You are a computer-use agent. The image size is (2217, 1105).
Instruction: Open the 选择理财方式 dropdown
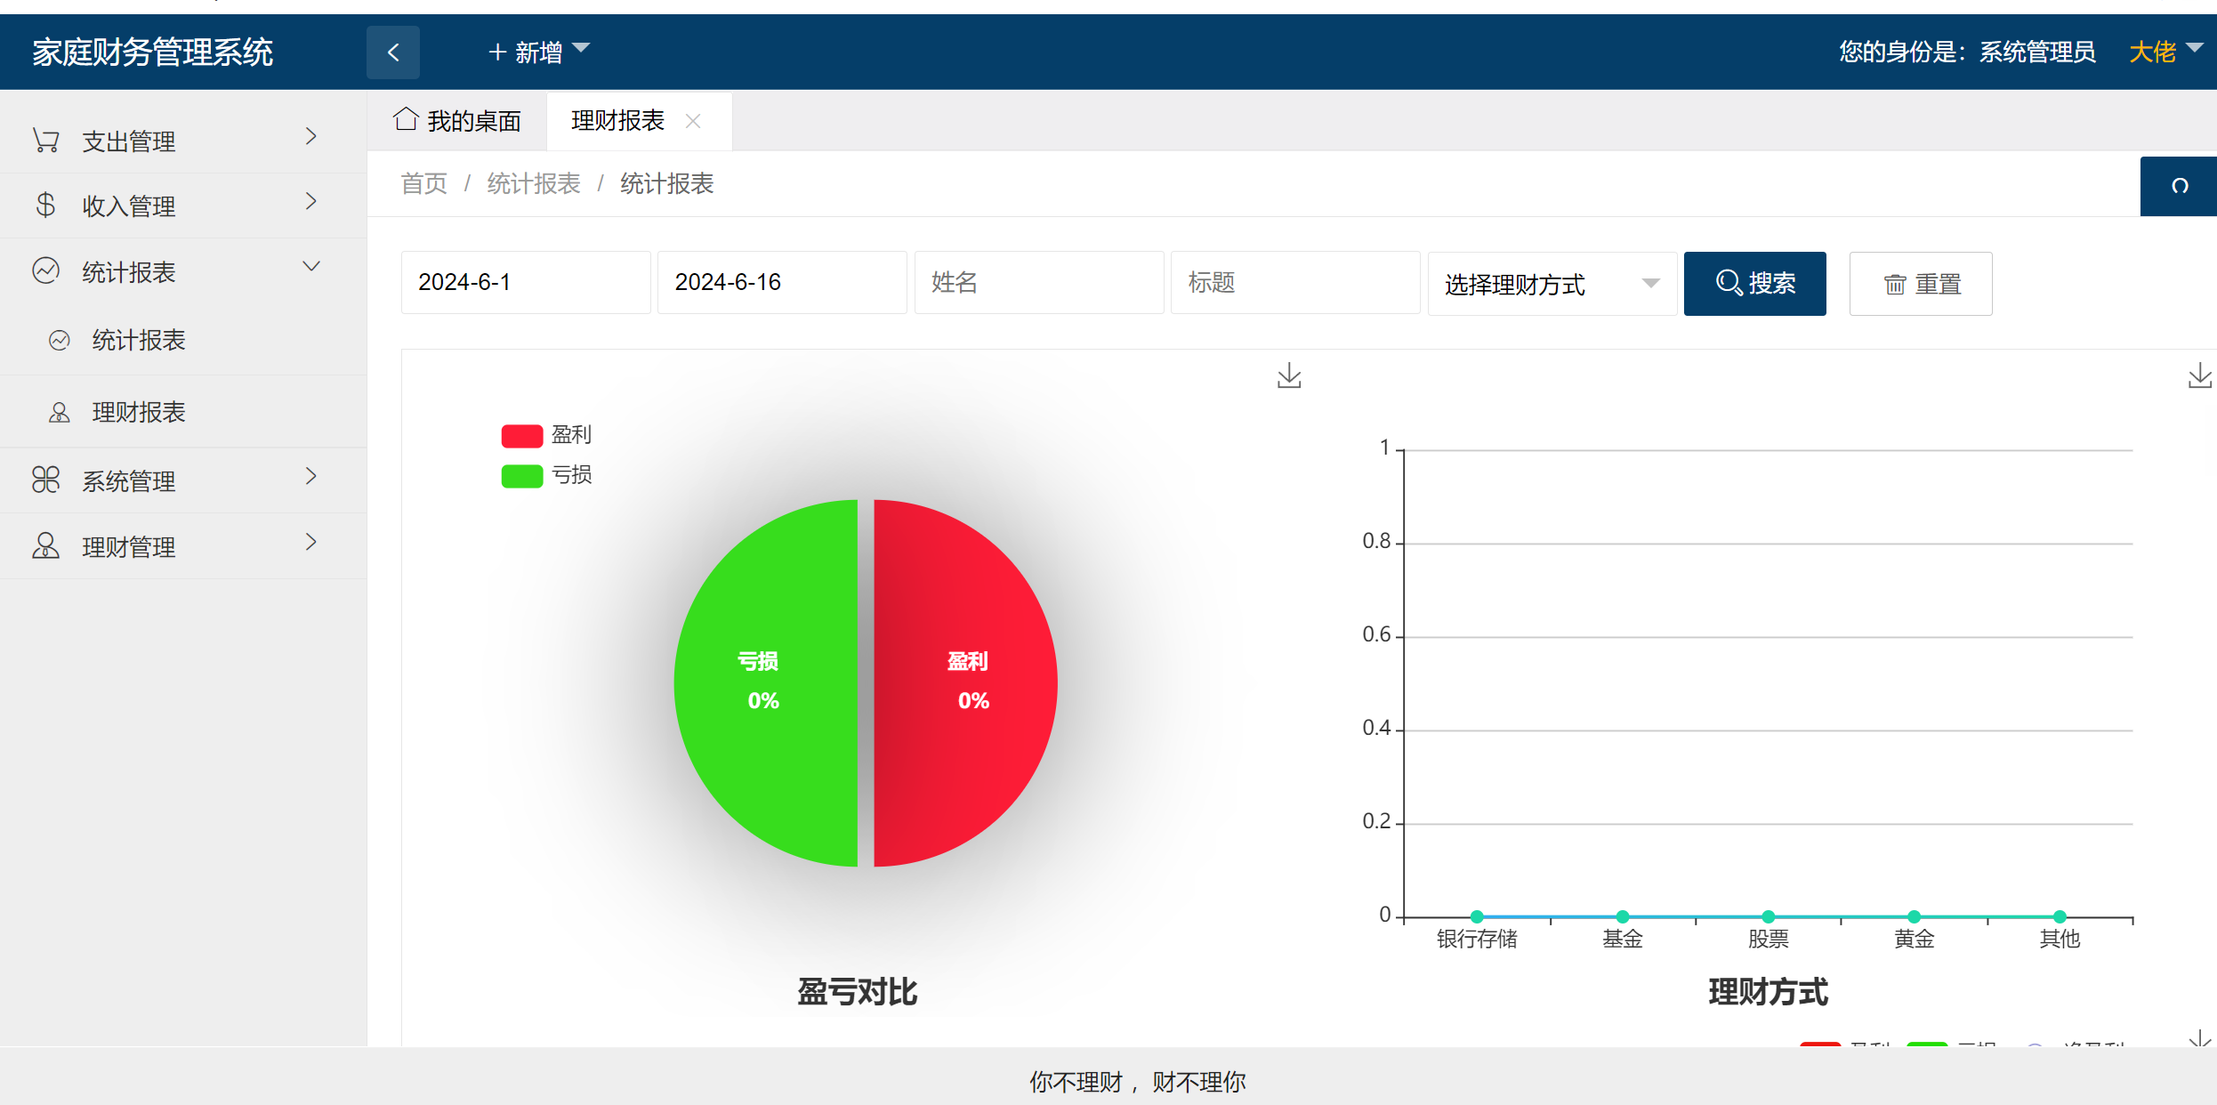[x=1552, y=284]
